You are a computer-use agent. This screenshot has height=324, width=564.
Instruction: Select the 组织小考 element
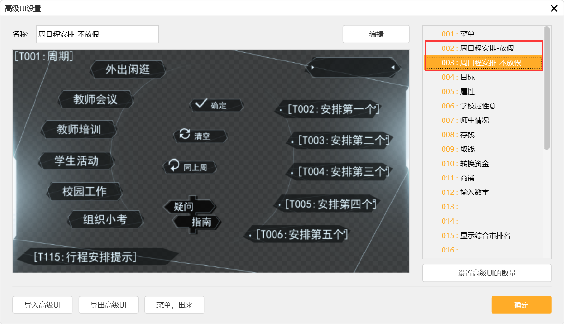tap(105, 219)
